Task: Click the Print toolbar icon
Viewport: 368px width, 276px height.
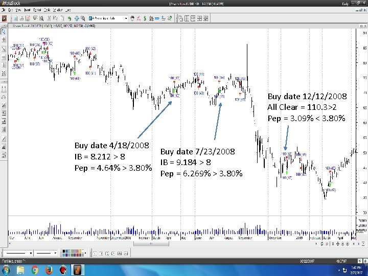Action: [35, 18]
